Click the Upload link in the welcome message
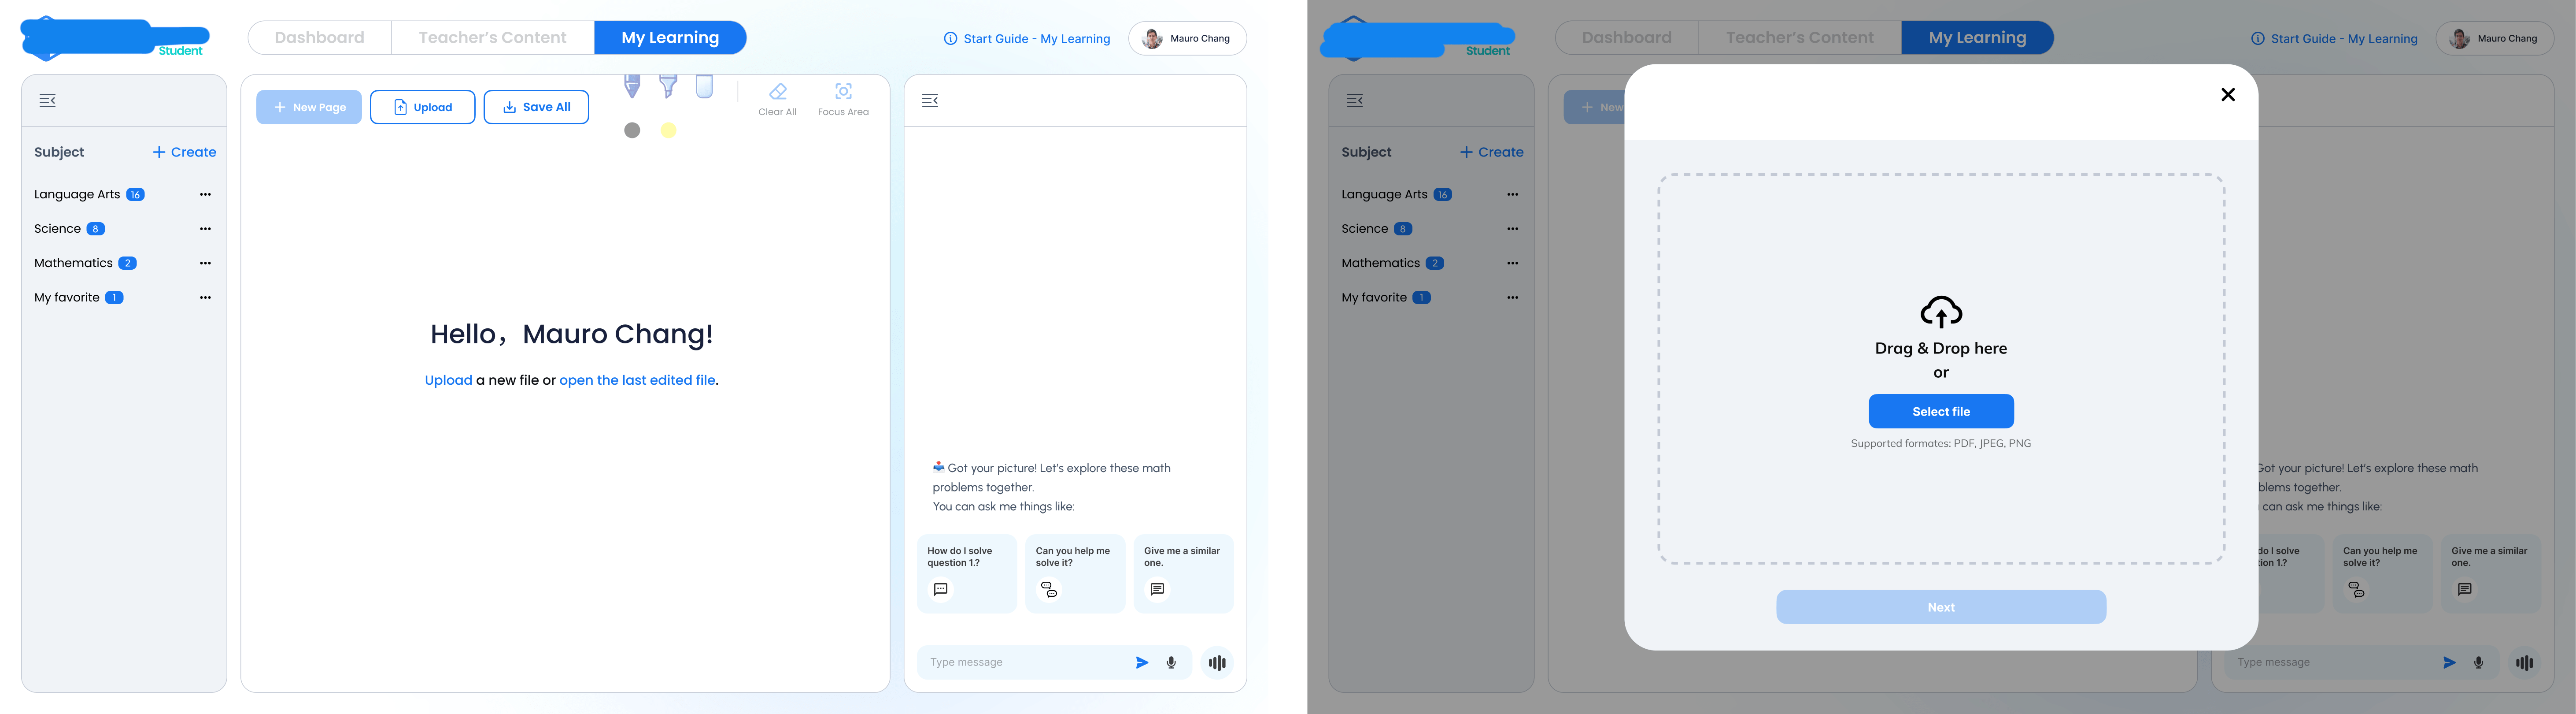The height and width of the screenshot is (714, 2576). tap(448, 380)
